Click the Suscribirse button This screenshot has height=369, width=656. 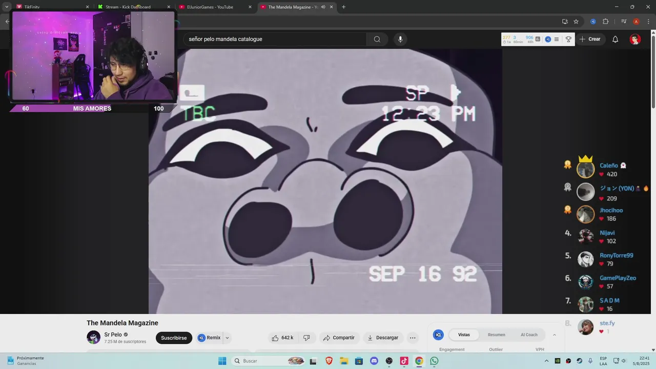(174, 338)
